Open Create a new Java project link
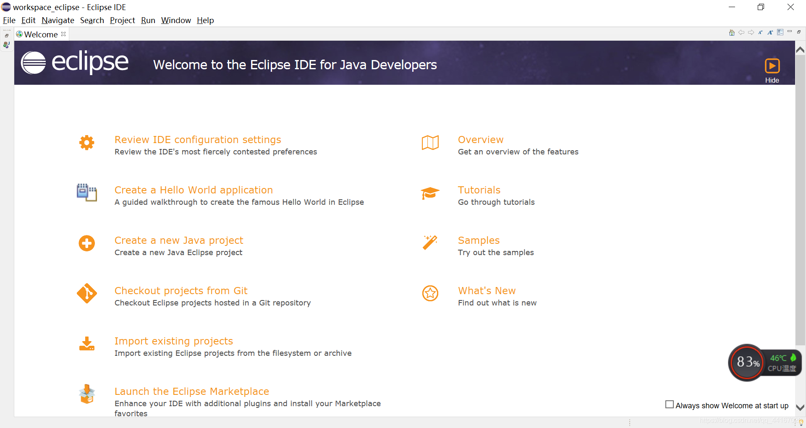 [x=179, y=240]
